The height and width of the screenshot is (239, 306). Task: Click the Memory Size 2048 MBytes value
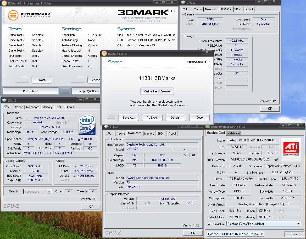pyautogui.click(x=210, y=24)
